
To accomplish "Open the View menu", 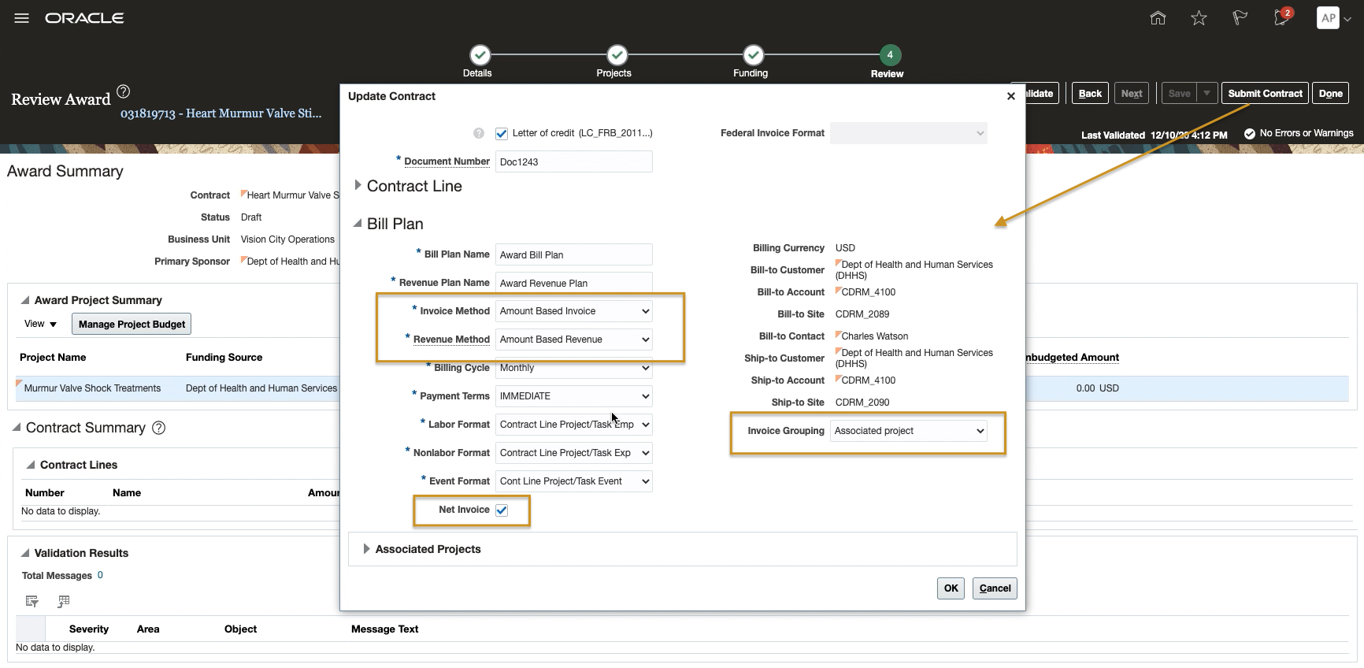I will pos(40,324).
